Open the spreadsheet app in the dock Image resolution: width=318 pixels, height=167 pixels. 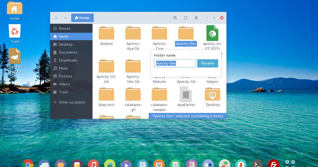tap(175, 164)
